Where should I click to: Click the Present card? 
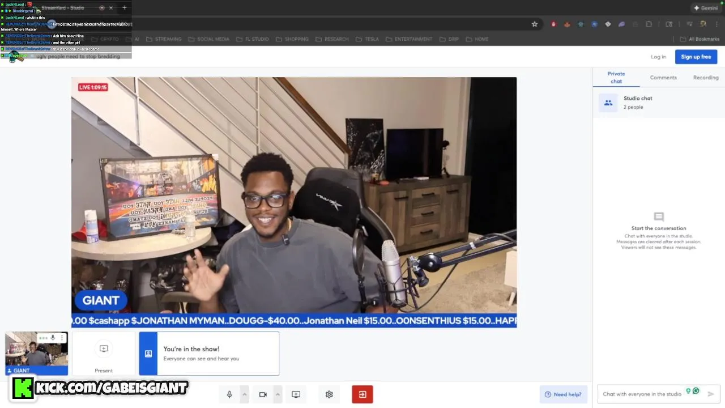click(x=104, y=354)
